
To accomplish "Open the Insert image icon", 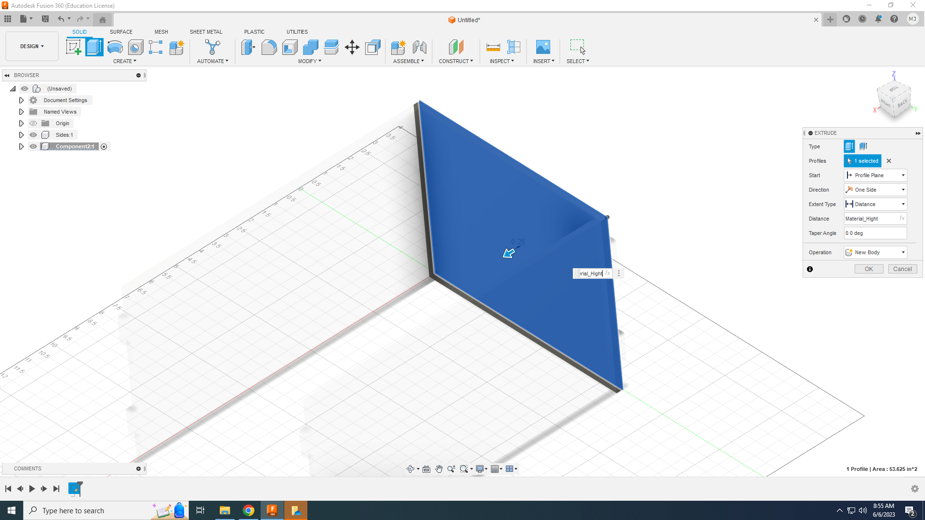I will (543, 47).
